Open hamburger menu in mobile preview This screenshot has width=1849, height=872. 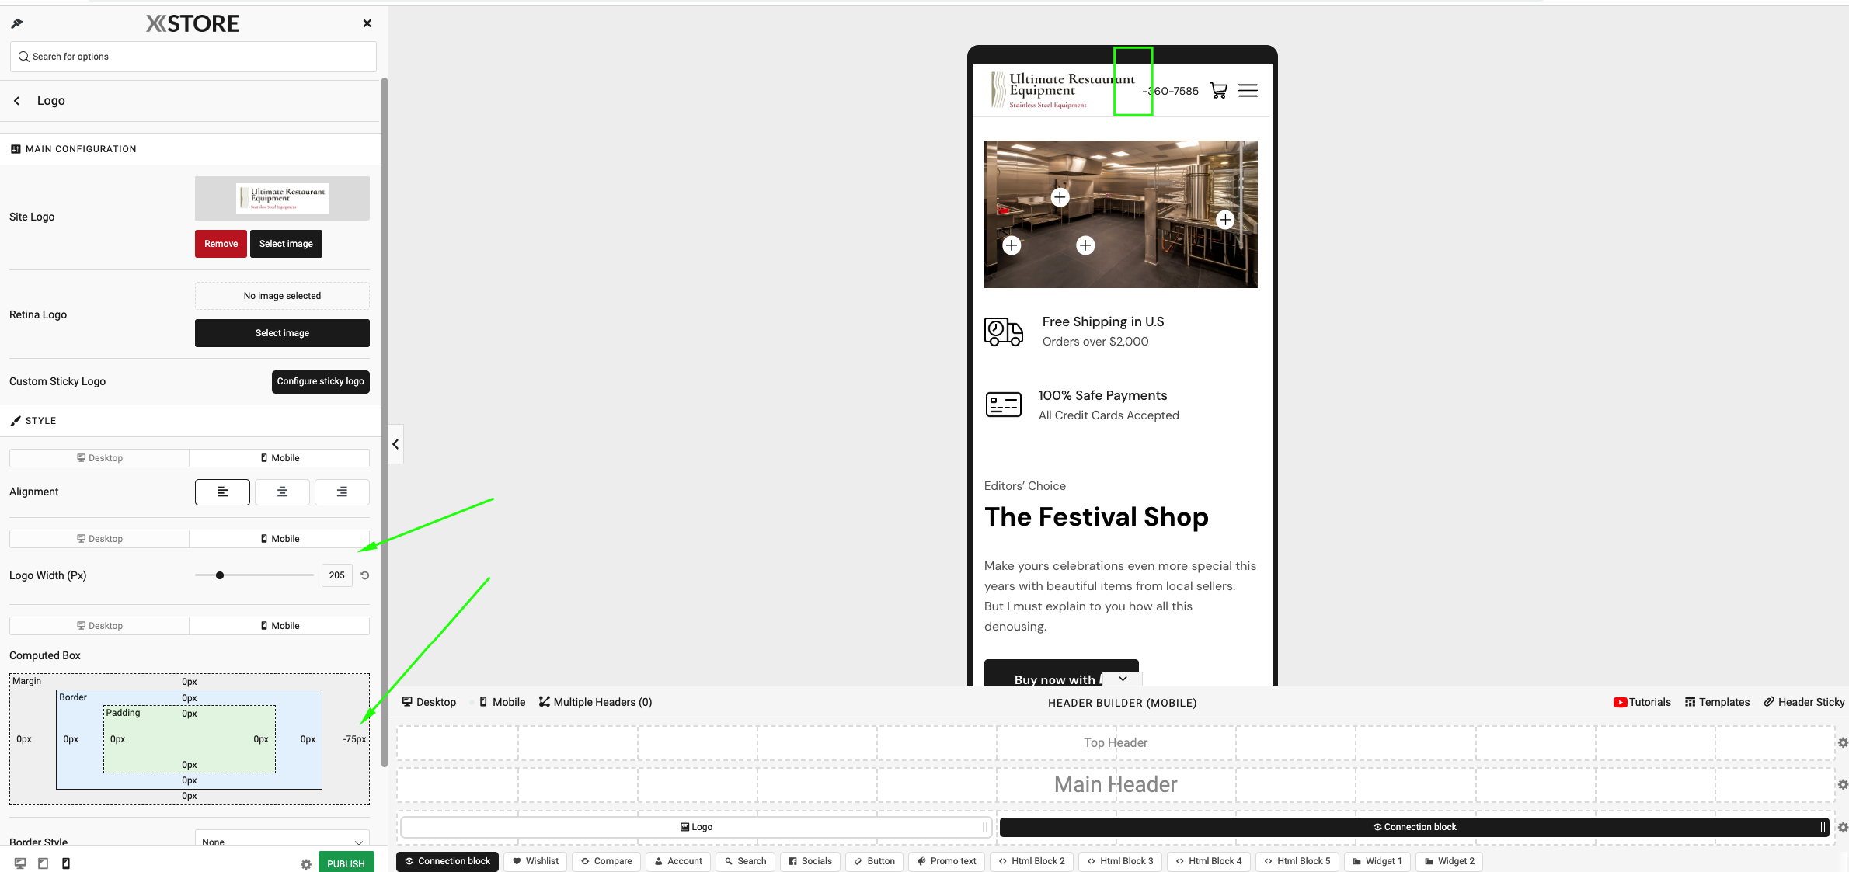[x=1248, y=91]
